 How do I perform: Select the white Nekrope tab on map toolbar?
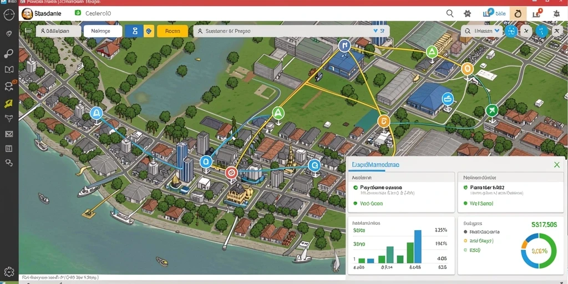click(103, 31)
